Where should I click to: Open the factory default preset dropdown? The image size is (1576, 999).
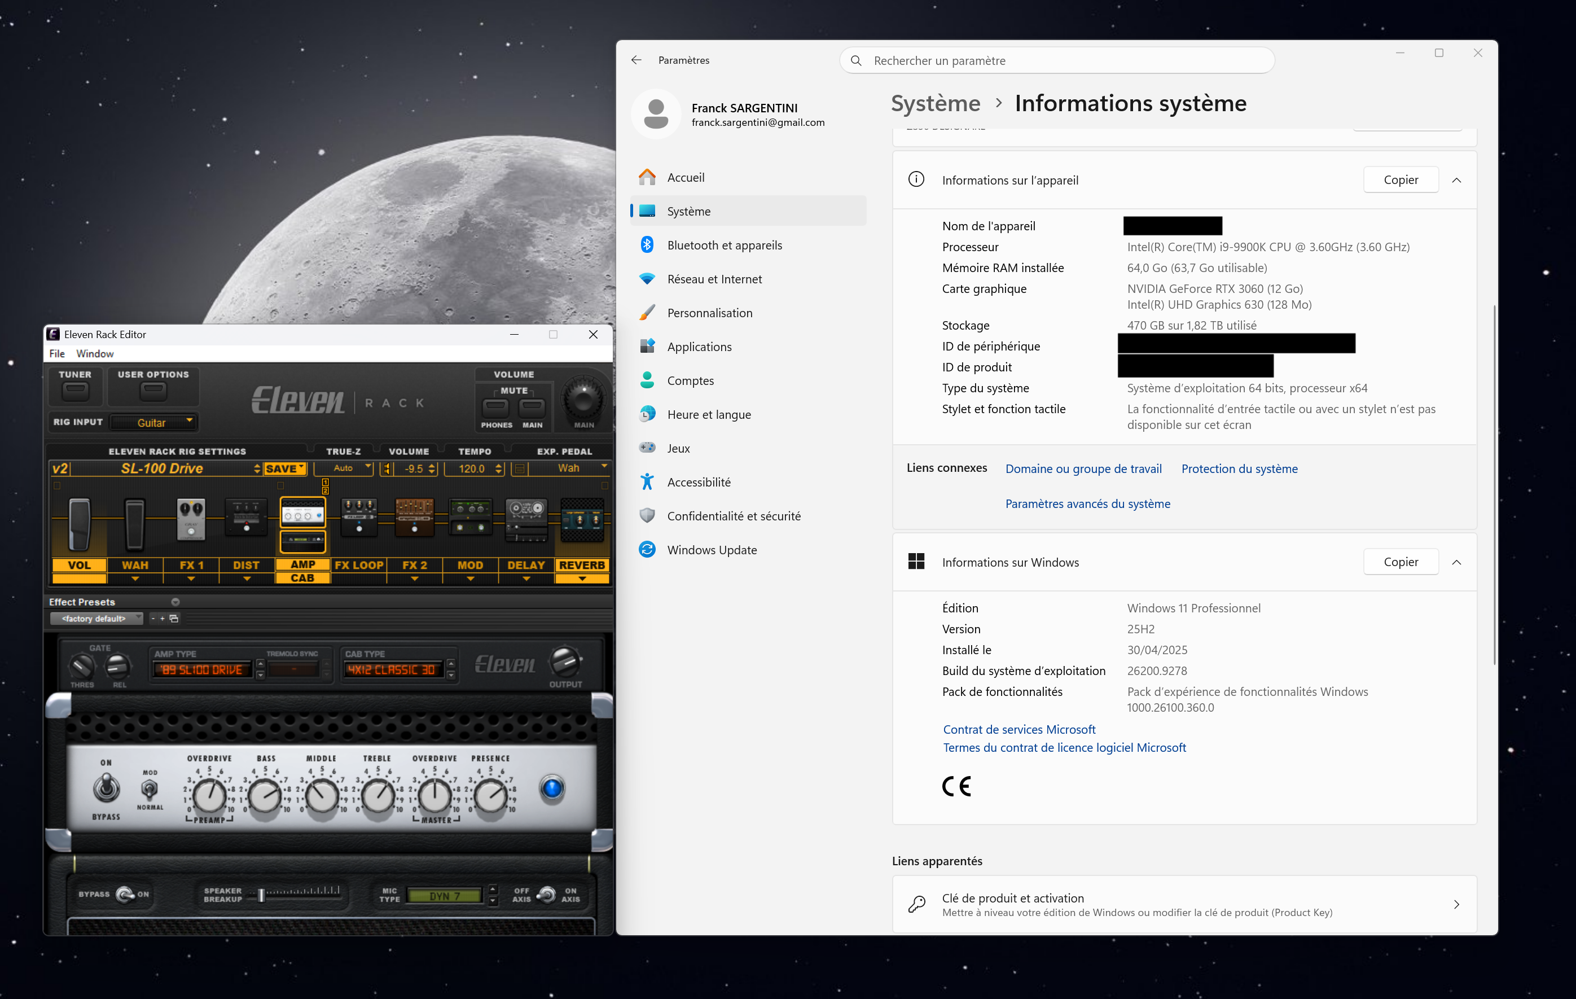[x=96, y=619]
